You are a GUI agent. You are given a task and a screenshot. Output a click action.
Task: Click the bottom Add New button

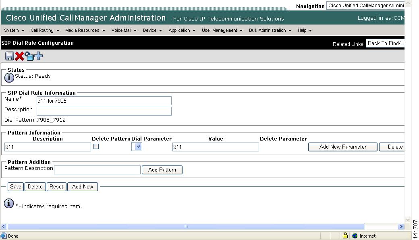click(83, 186)
